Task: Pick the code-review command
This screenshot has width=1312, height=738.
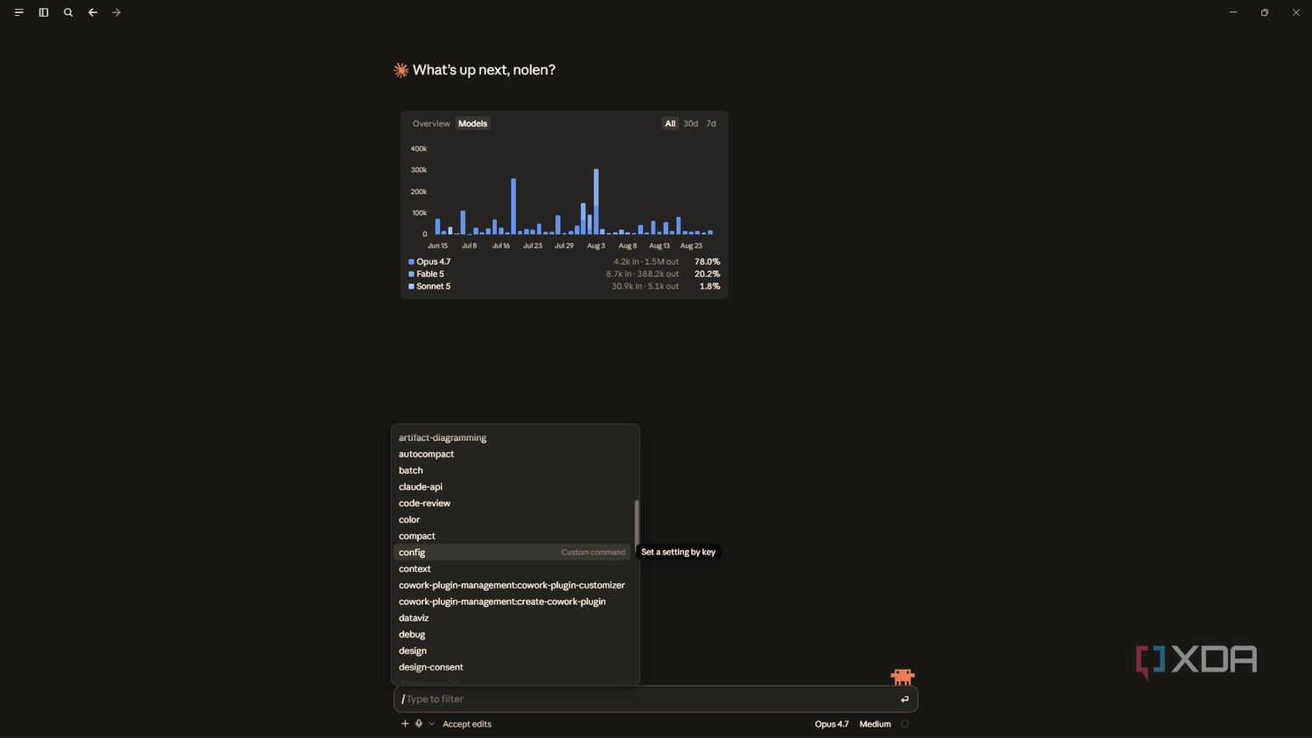Action: 513,504
